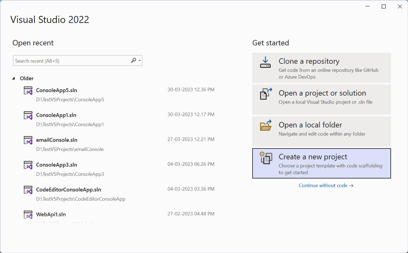Image resolution: width=408 pixels, height=253 pixels.
Task: Open the recent project ConsoleApp5.sln
Action: [x=56, y=90]
